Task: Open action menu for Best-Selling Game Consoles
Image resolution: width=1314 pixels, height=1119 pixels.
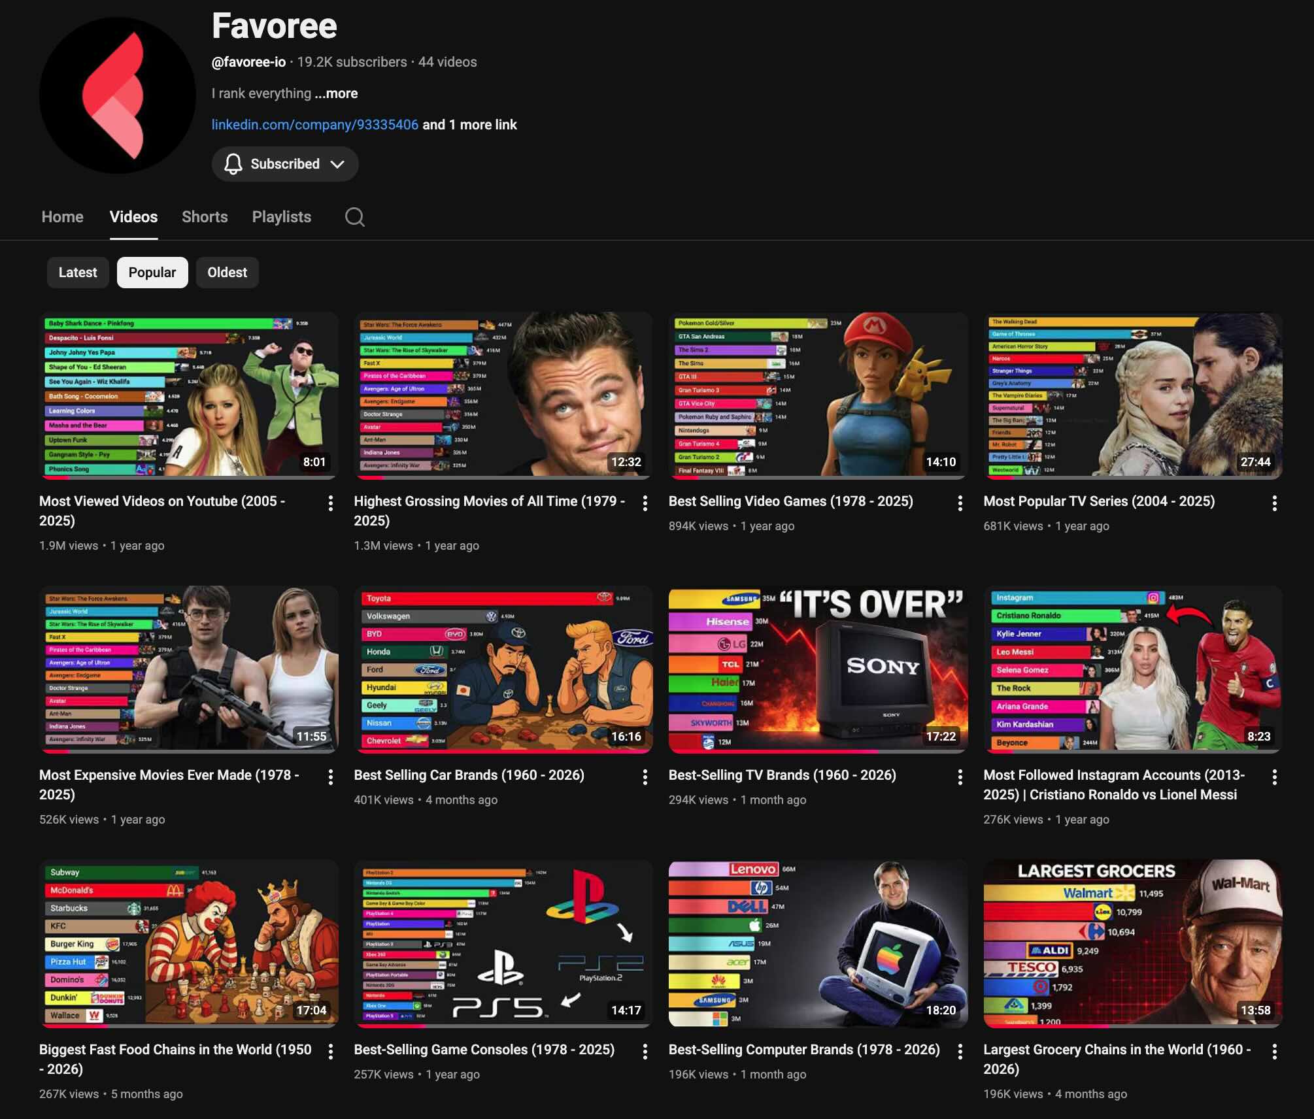Action: tap(645, 1051)
